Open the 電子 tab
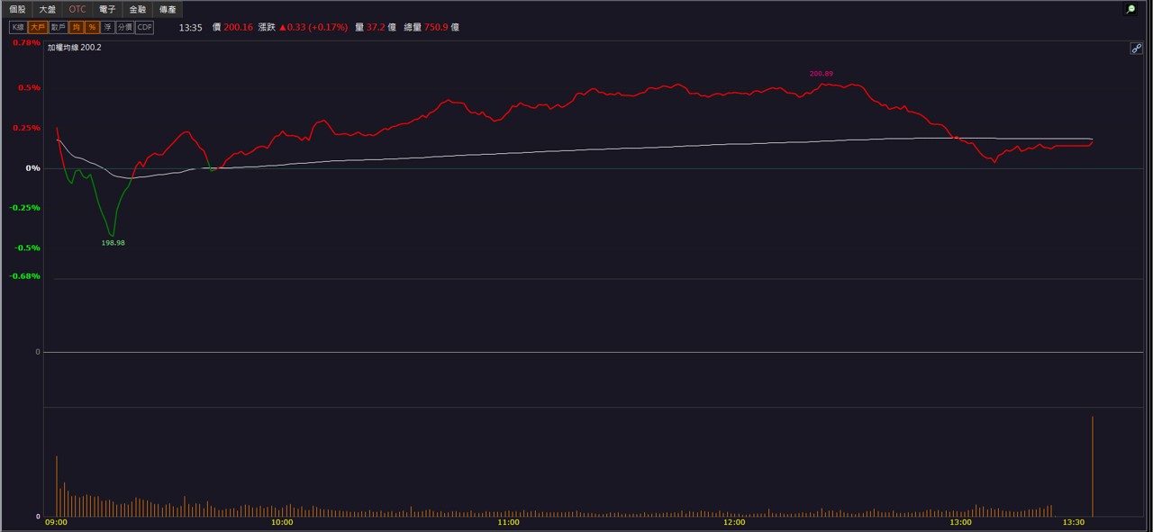This screenshot has width=1153, height=532. tap(107, 9)
